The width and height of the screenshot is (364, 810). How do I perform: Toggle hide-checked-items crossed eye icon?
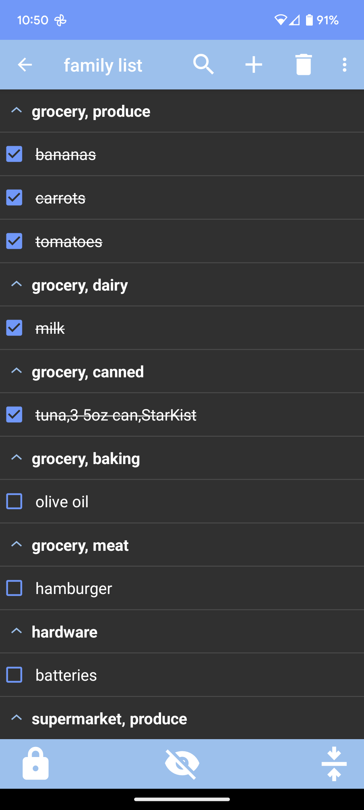point(182,763)
